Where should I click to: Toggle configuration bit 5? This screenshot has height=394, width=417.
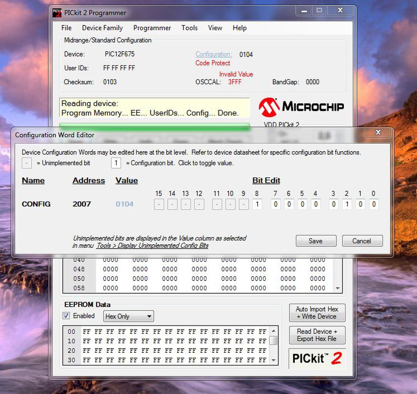[302, 204]
